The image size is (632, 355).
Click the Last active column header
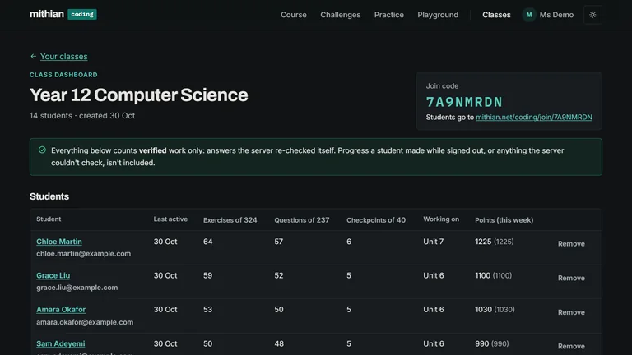point(170,219)
